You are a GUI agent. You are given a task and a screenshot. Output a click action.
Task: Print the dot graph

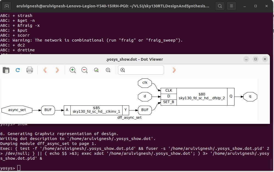[30, 70]
